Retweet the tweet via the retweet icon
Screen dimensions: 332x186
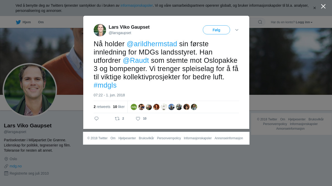point(117,119)
